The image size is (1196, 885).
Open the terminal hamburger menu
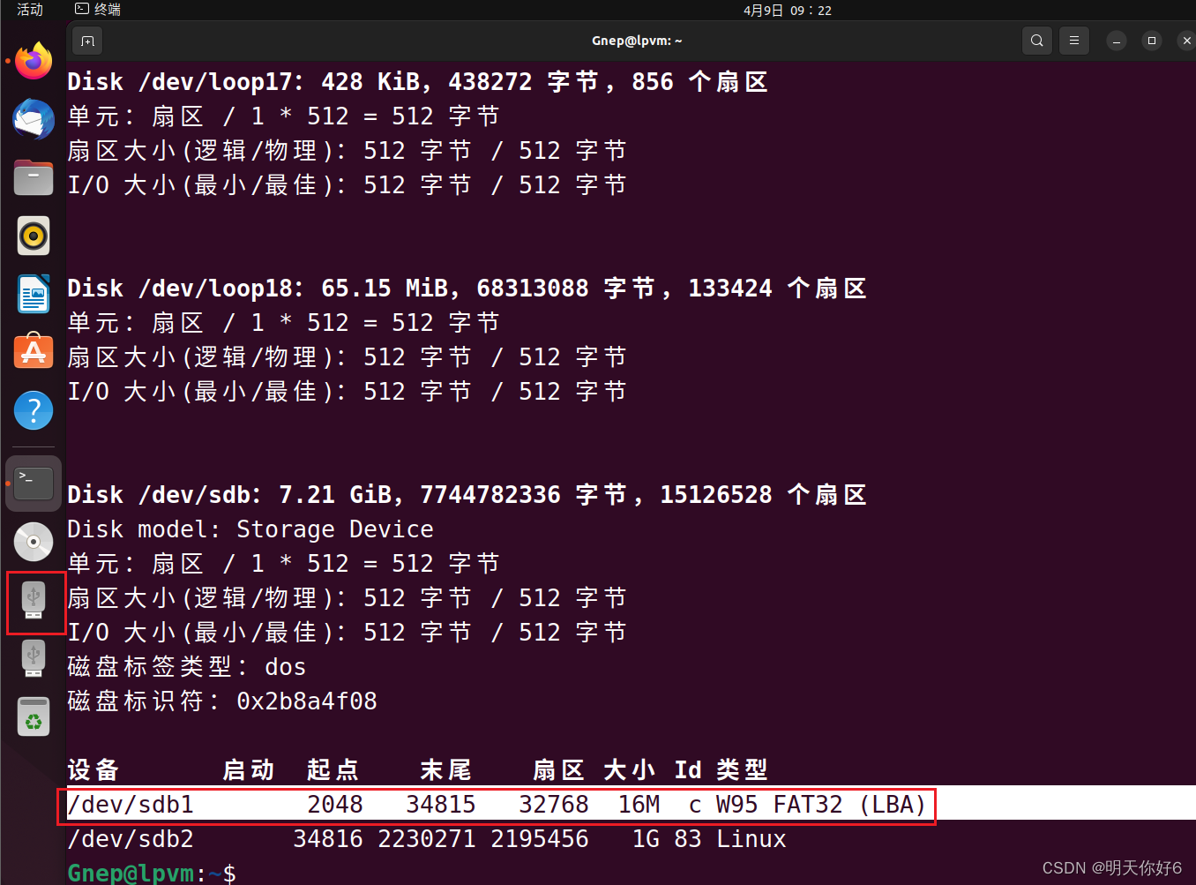[1073, 41]
